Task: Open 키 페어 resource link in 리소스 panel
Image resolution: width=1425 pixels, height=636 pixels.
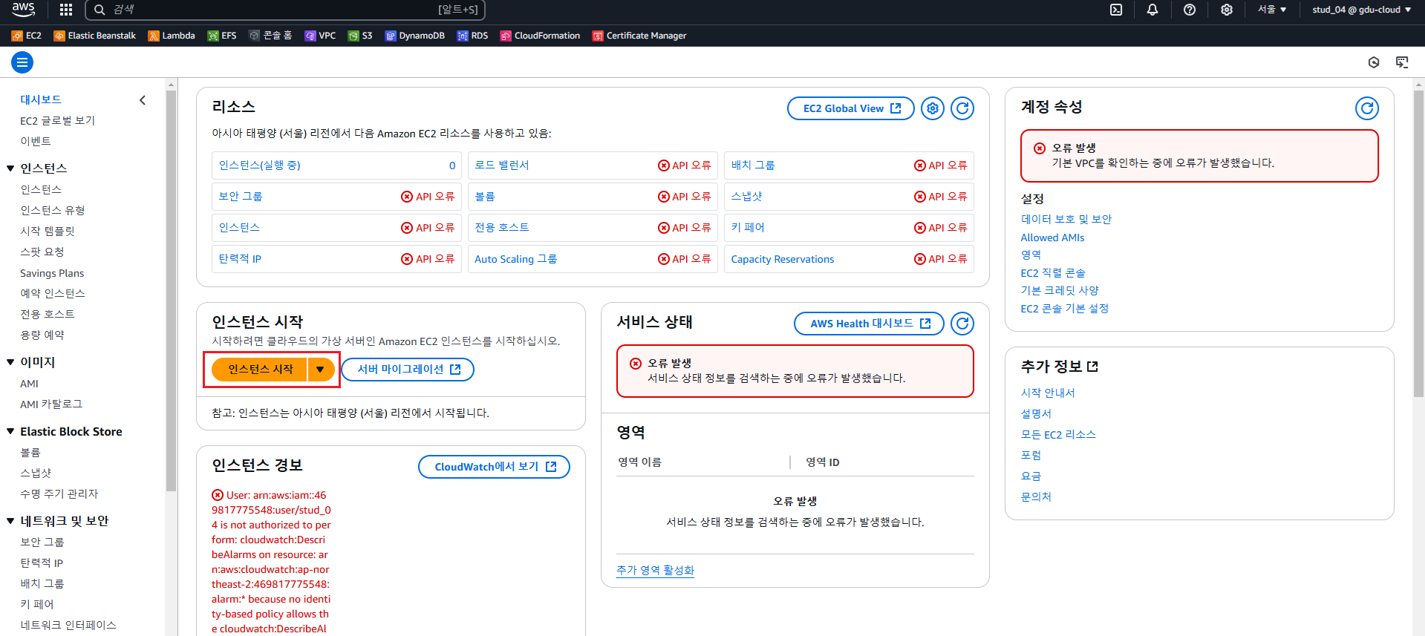Action: tap(748, 228)
